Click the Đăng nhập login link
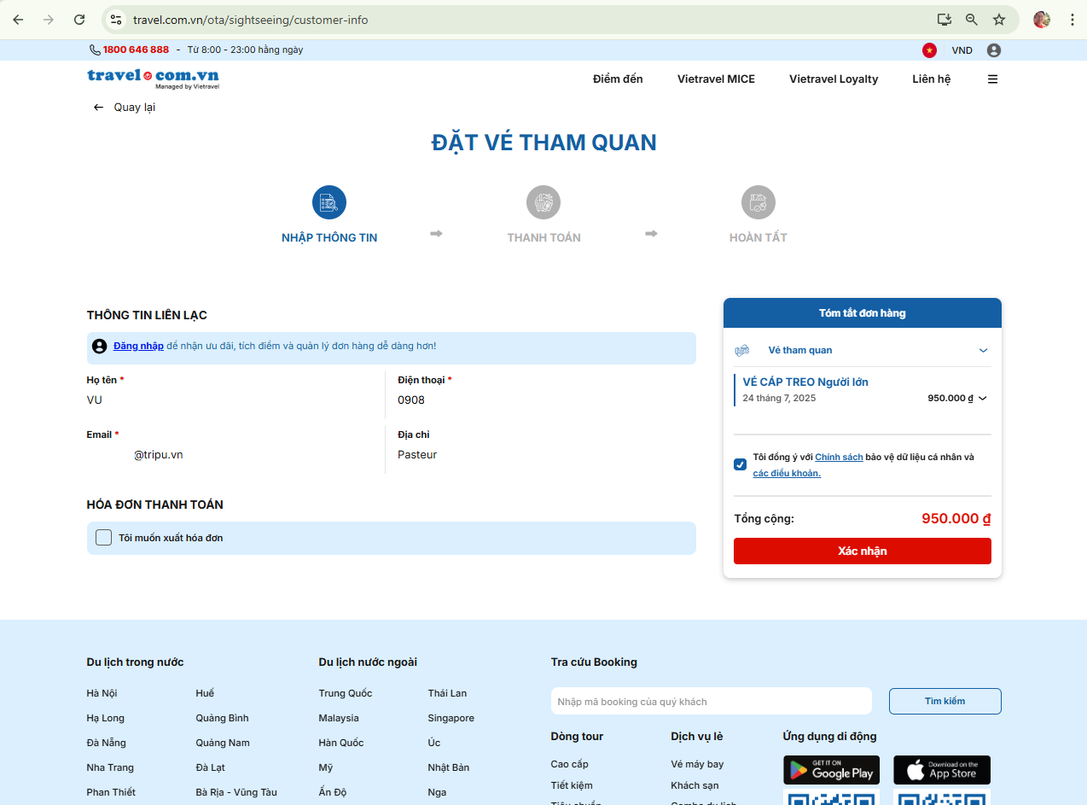This screenshot has height=805, width=1087. (x=138, y=347)
